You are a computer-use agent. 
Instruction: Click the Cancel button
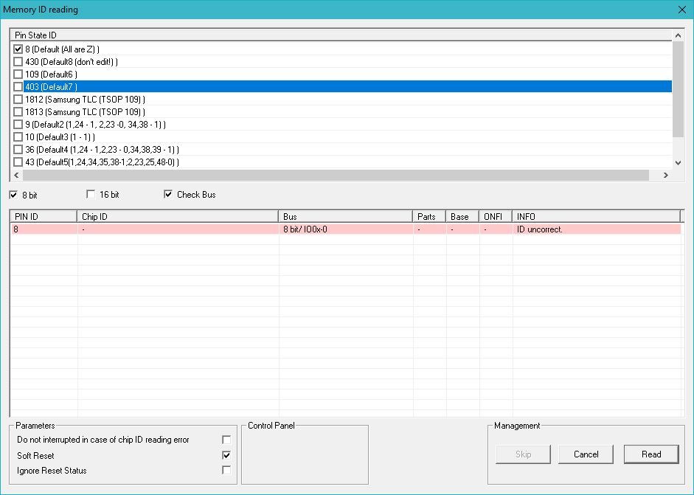tap(586, 454)
